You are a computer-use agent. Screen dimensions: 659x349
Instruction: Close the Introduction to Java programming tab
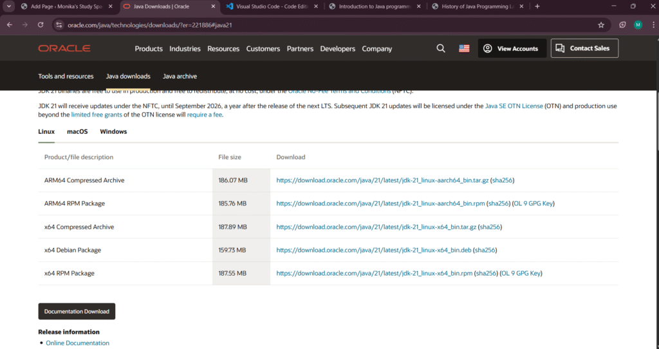tap(418, 6)
